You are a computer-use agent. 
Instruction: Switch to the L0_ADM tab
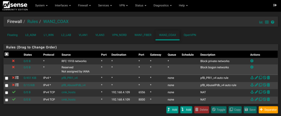coord(31,35)
